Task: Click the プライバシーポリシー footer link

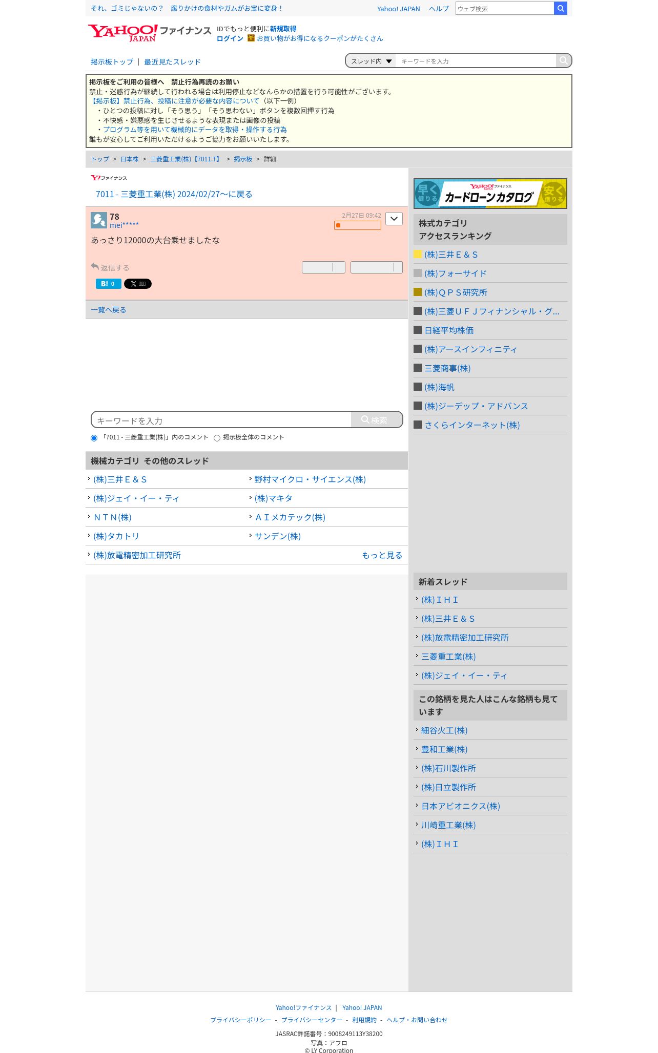Action: (x=240, y=1020)
